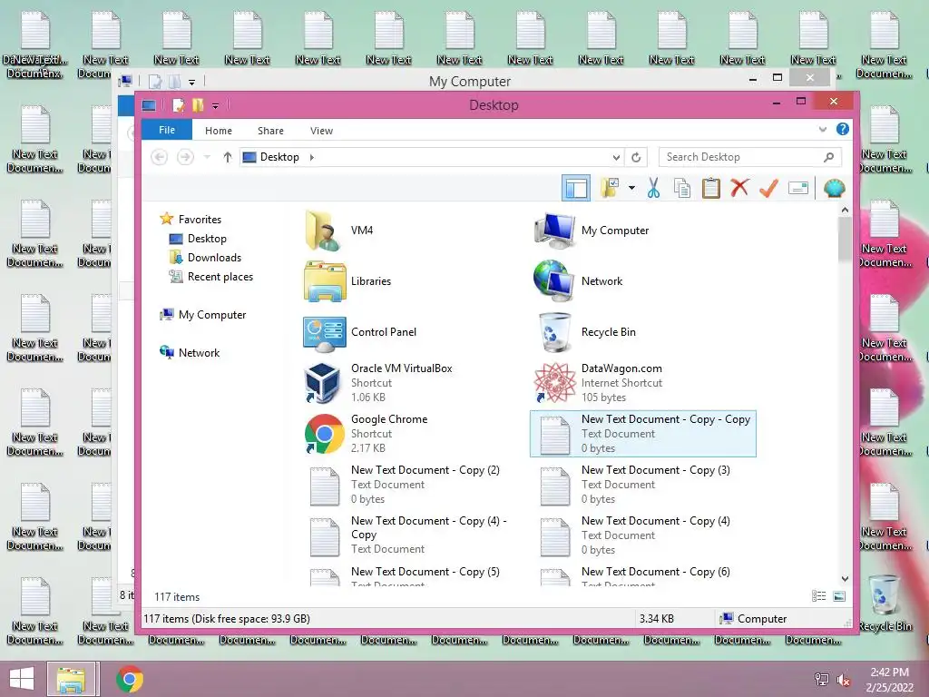Select the VM4 user folder icon
929x697 pixels.
click(x=324, y=231)
